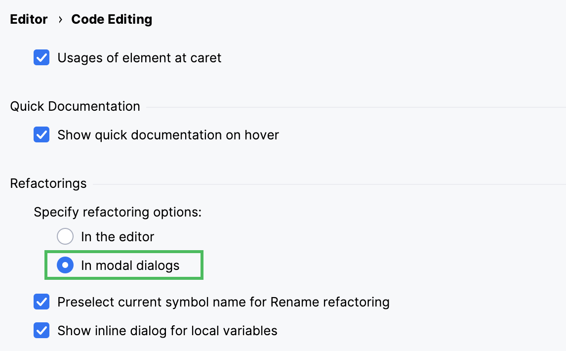Click the checkmark icon beside "Preselect current symbol name"
Screen dimensions: 566x351
41,302
